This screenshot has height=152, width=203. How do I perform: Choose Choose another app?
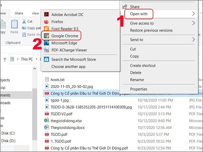click(68, 67)
